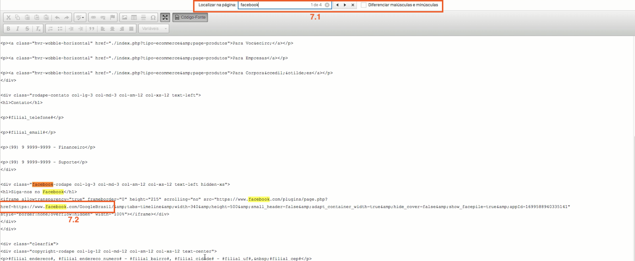The width and height of the screenshot is (635, 261).
Task: Click 'facebook' in the href GoogleBrasil URL
Action: (56, 207)
